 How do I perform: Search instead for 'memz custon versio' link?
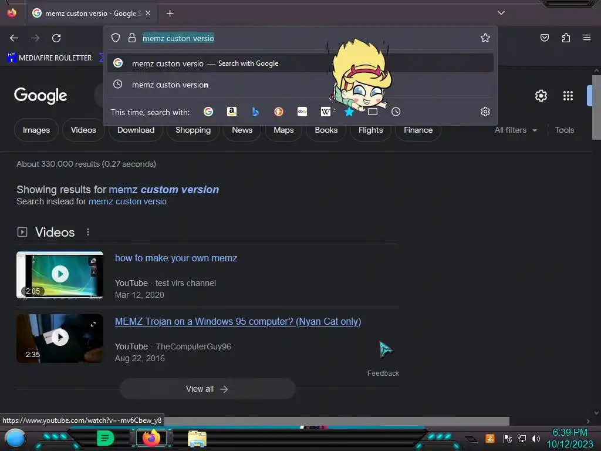coord(127,201)
